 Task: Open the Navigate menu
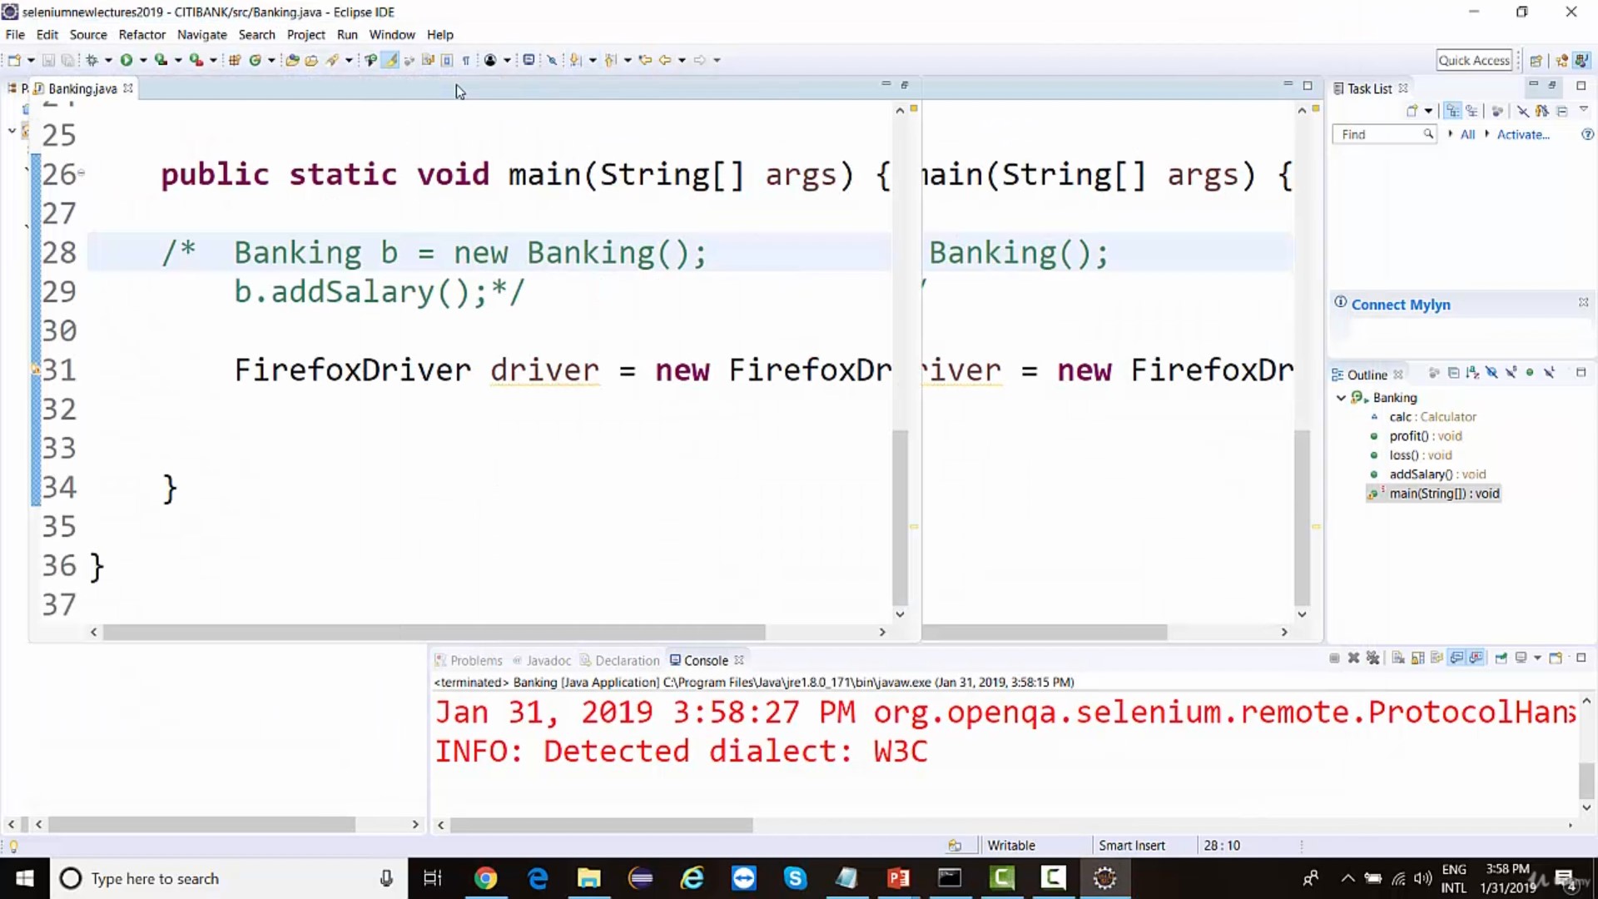(202, 35)
